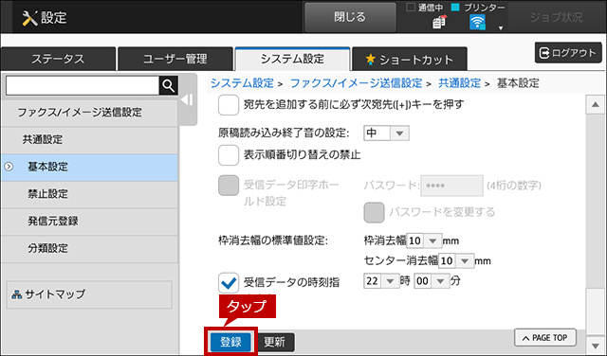This screenshot has height=356, width=607.
Task: Tap the fax communication status icon
Action: pos(439,23)
